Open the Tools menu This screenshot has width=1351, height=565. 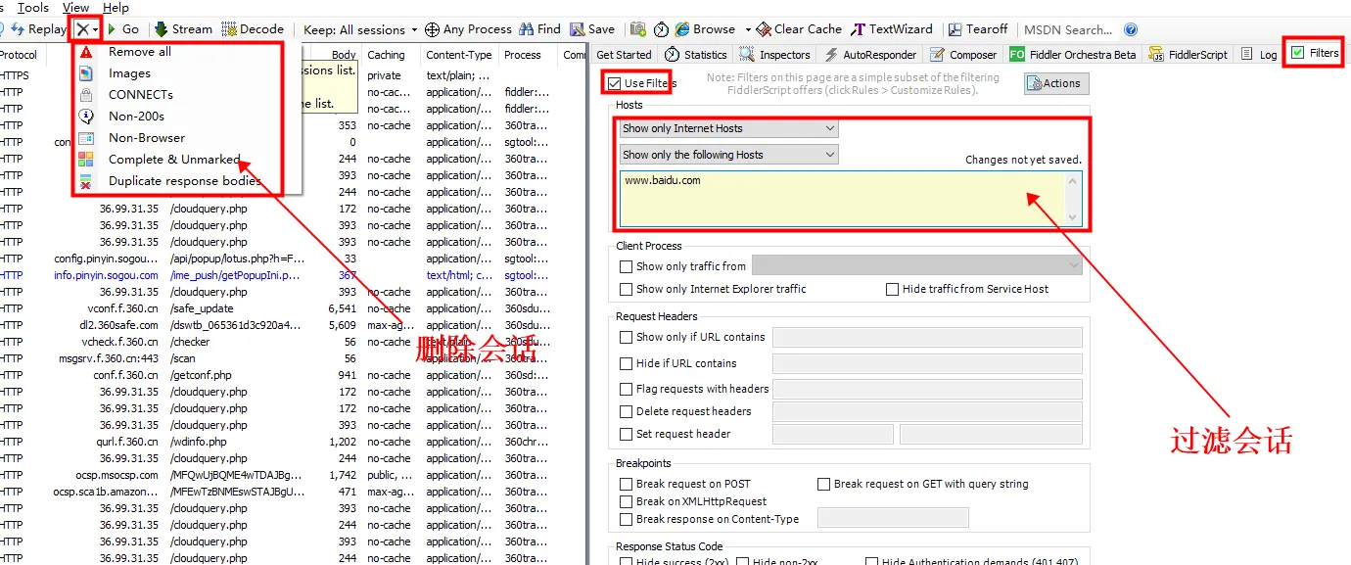(33, 8)
